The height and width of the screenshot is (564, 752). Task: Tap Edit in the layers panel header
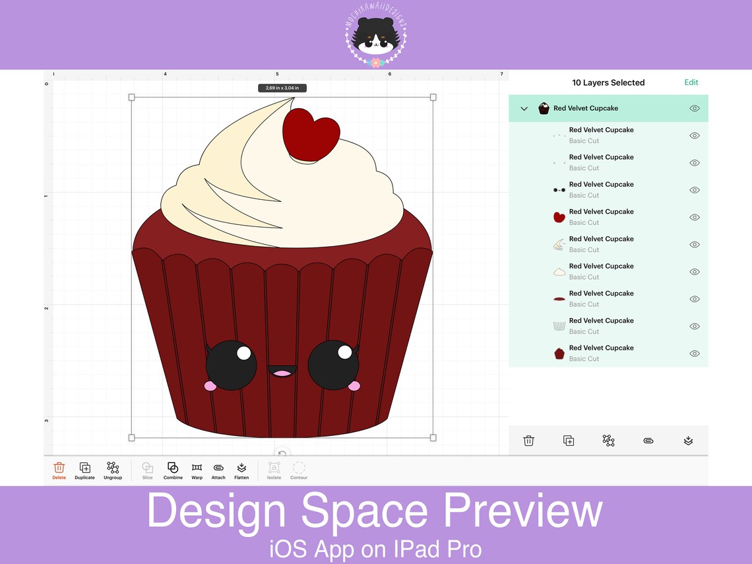pyautogui.click(x=691, y=82)
